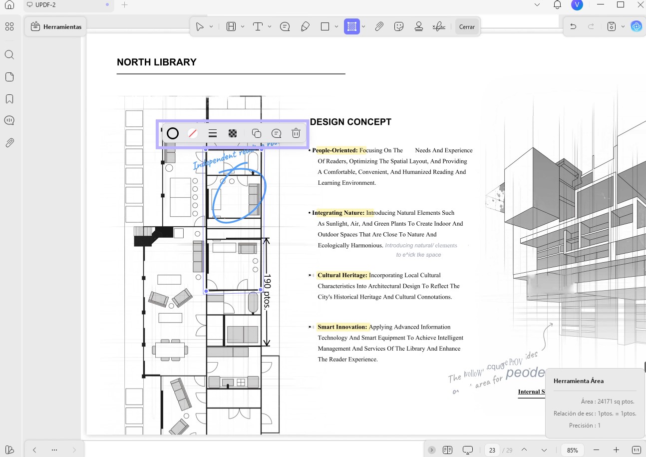The width and height of the screenshot is (646, 457).
Task: Open the Herramientas button
Action: pos(56,27)
